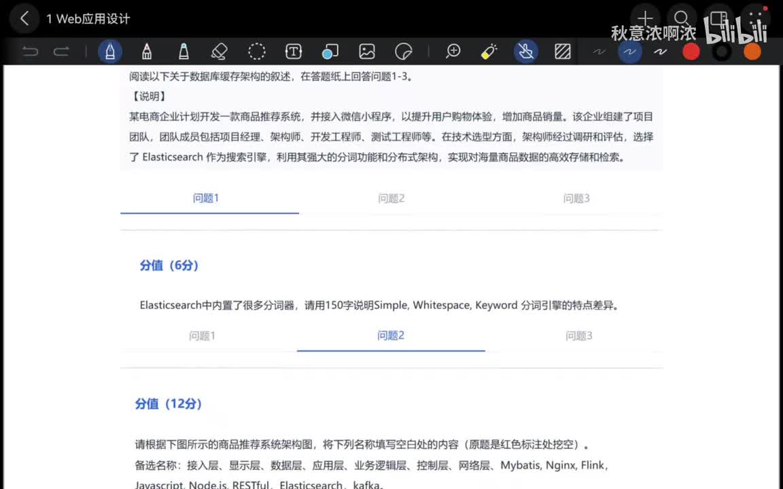Open the hatched pattern tool

click(563, 52)
